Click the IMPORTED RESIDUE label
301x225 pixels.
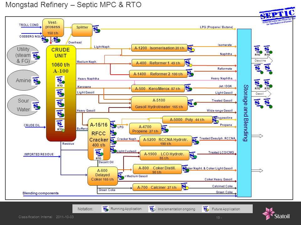[39, 154]
